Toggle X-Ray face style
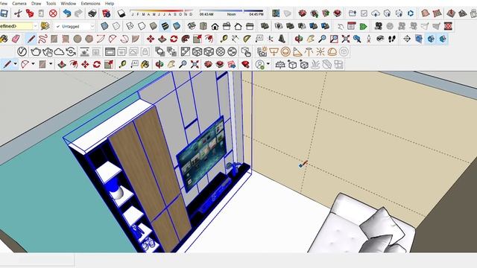Viewport: 477px width, 268px height. pyautogui.click(x=104, y=26)
